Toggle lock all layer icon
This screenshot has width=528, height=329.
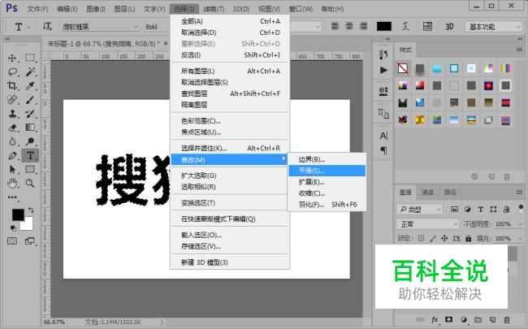(469, 238)
